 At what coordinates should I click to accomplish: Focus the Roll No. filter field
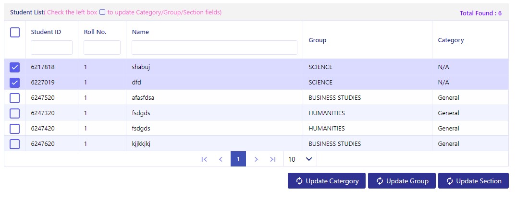point(102,48)
